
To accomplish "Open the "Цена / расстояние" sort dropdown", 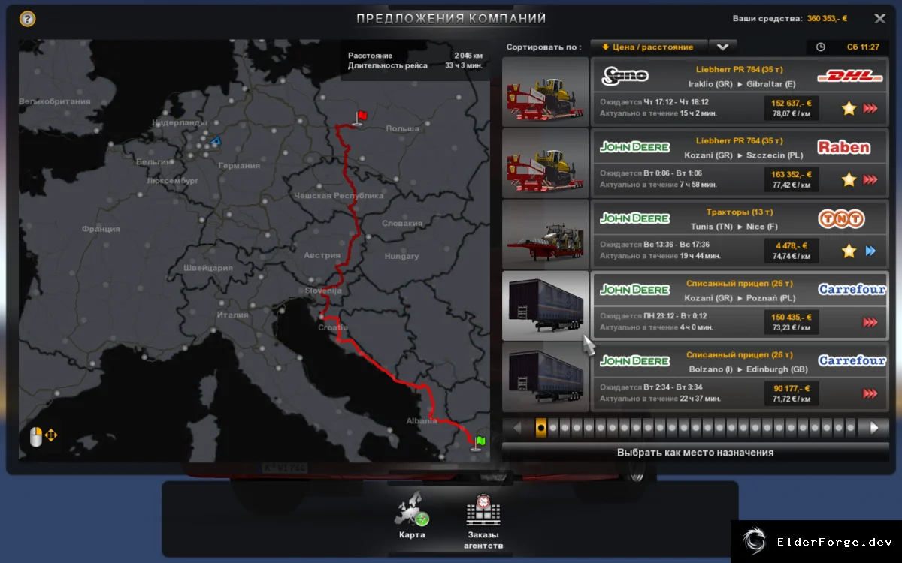I will click(649, 47).
